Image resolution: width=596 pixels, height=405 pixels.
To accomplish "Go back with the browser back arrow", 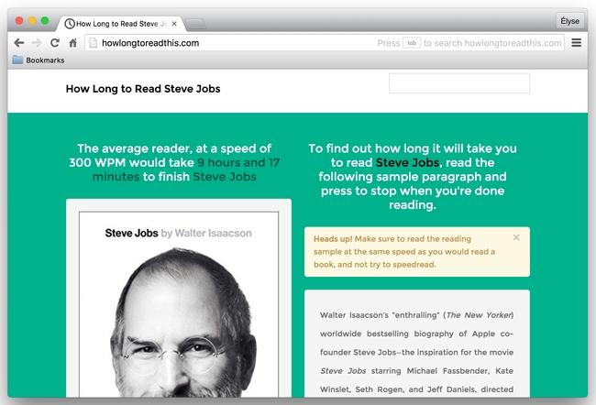I will point(19,43).
